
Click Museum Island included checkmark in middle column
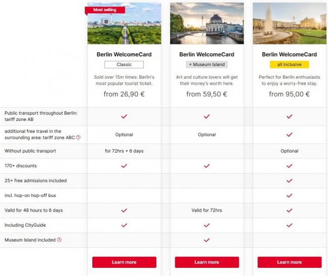[207, 240]
